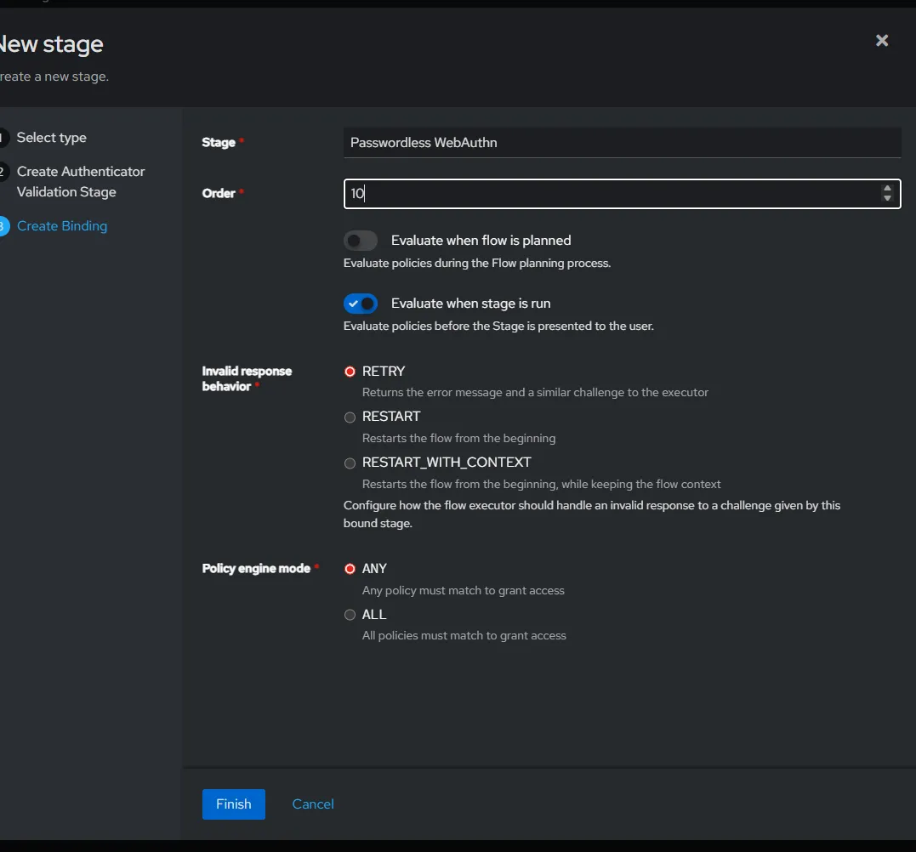Go to Select type wizard step
916x852 pixels.
(51, 138)
